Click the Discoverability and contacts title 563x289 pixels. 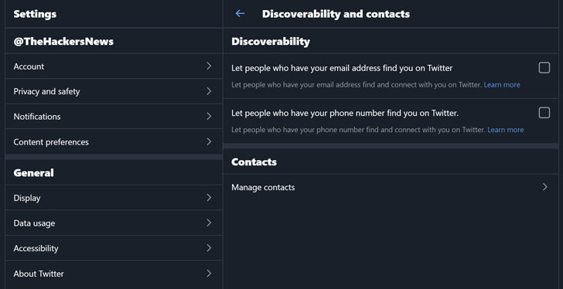point(336,14)
